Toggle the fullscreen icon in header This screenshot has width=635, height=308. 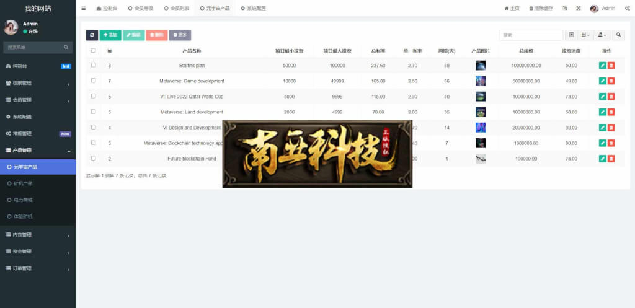tap(579, 8)
